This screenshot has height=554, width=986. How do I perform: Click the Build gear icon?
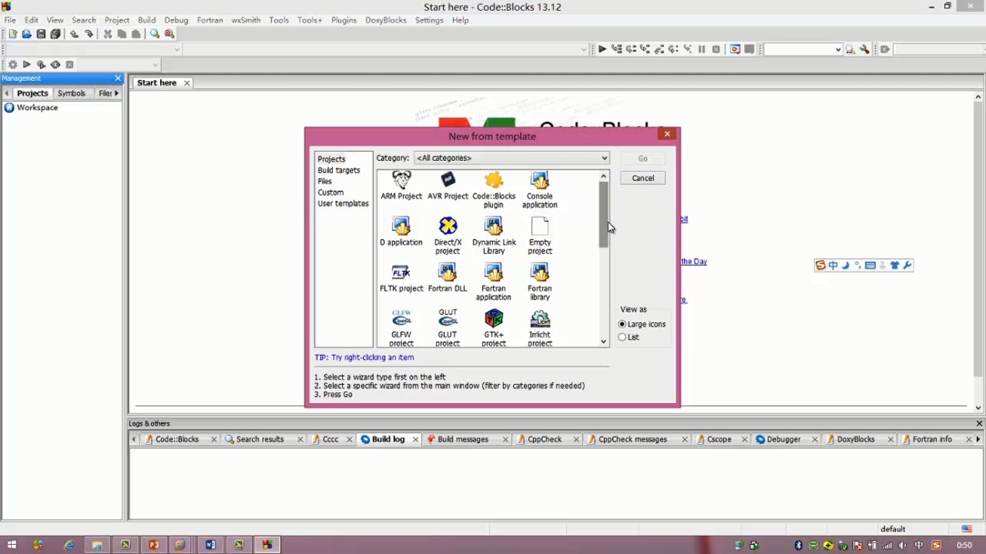pos(12,64)
